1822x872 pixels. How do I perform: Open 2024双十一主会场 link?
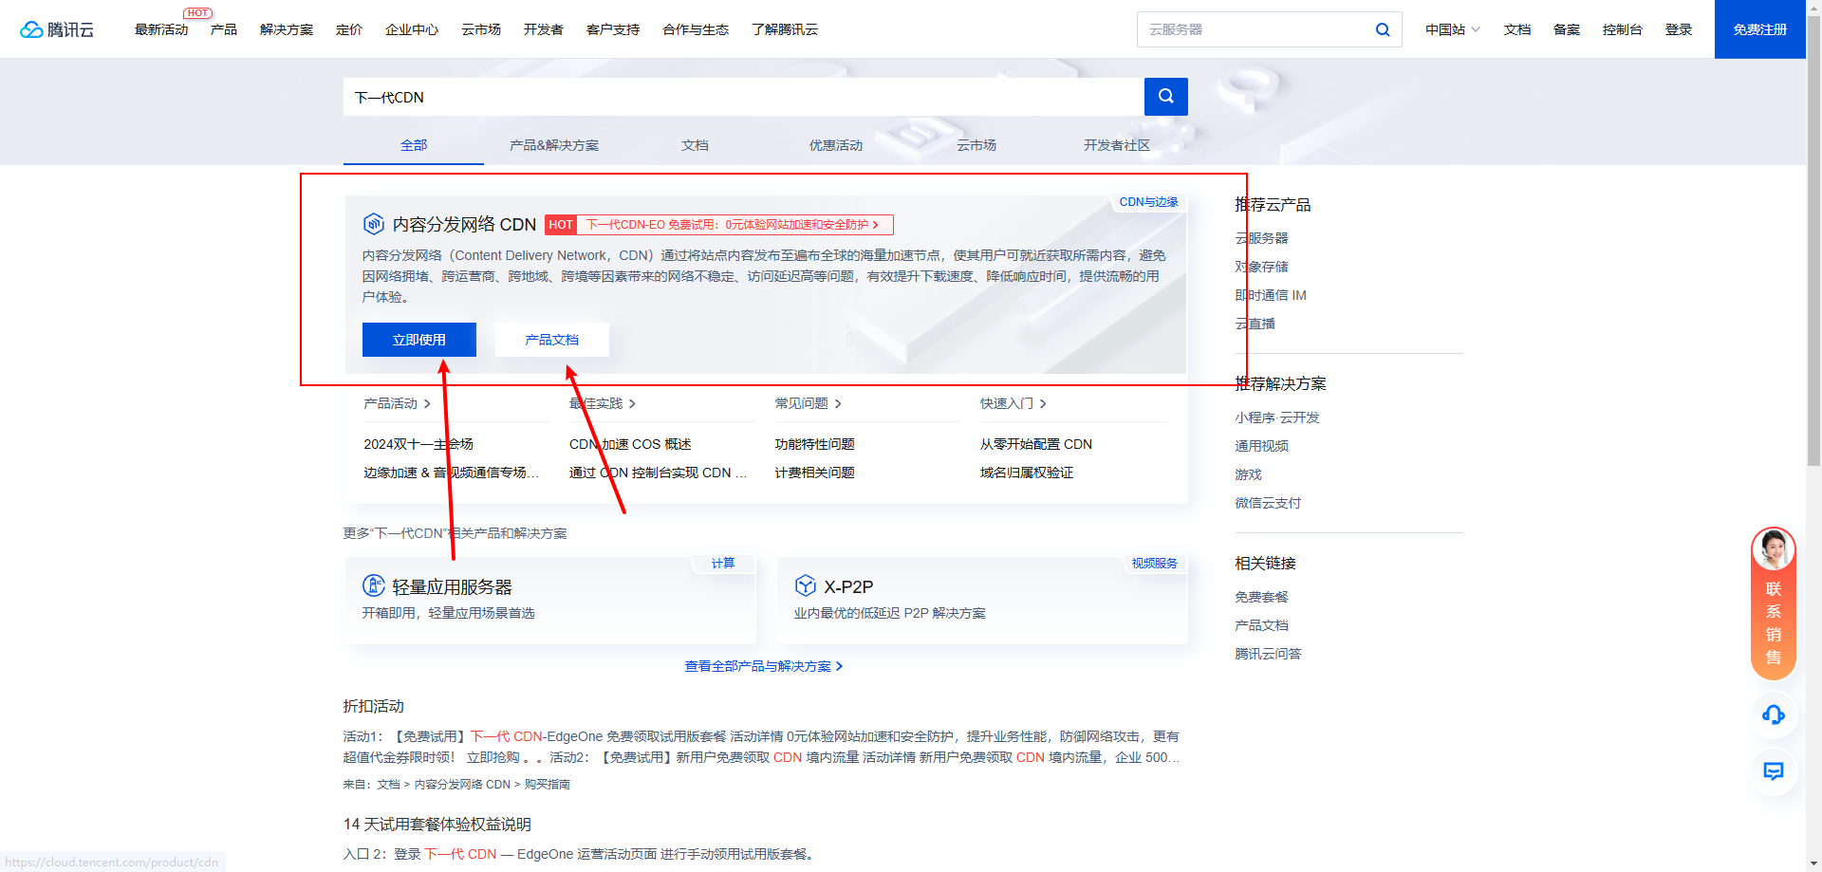418,444
